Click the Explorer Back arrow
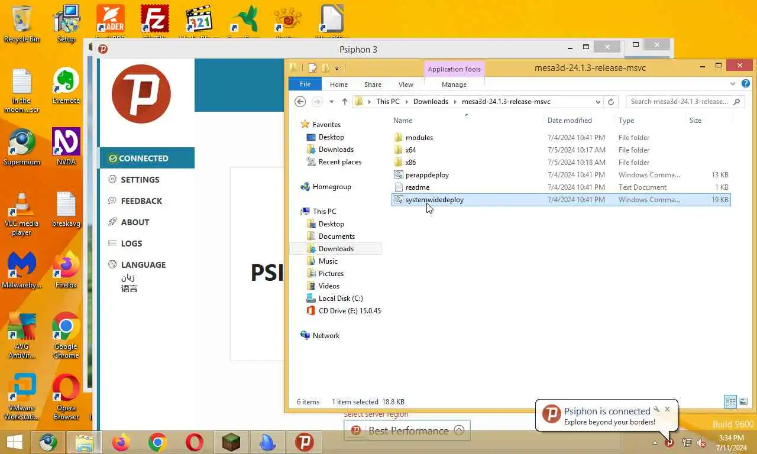Viewport: 757px width, 454px height. (300, 102)
